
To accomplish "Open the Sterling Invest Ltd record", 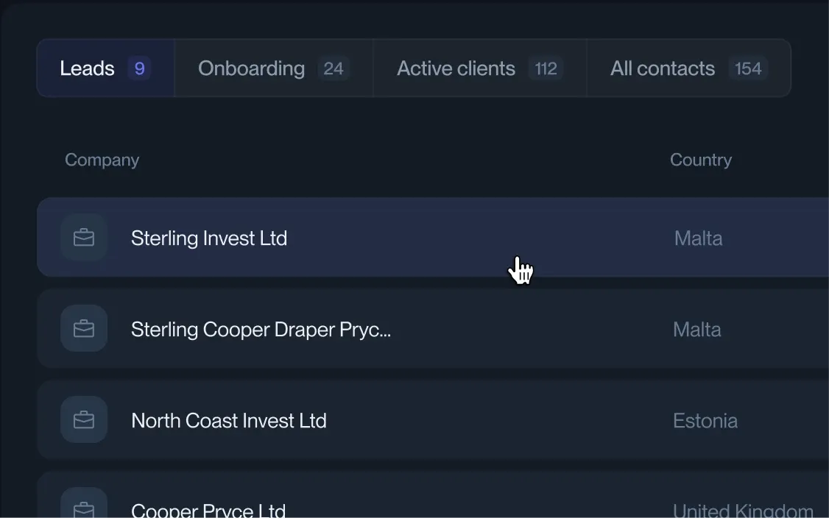I will pos(208,237).
